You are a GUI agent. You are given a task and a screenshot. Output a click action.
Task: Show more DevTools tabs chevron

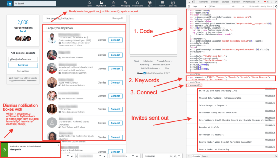click(x=259, y=2)
